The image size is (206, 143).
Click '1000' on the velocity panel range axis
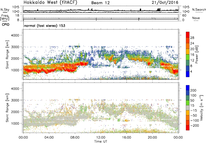click(x=15, y=123)
